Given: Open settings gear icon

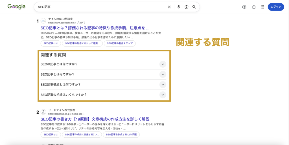Looking at the screenshot, I should click(244, 7).
